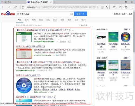This screenshot has height=106, width=135.
Task: Open web note pen icon
Action: 120,7
